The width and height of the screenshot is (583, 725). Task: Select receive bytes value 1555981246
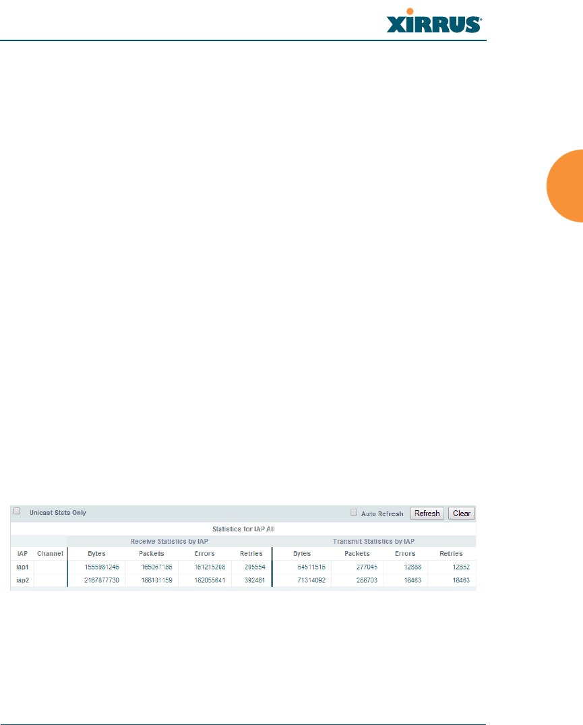[x=102, y=567]
